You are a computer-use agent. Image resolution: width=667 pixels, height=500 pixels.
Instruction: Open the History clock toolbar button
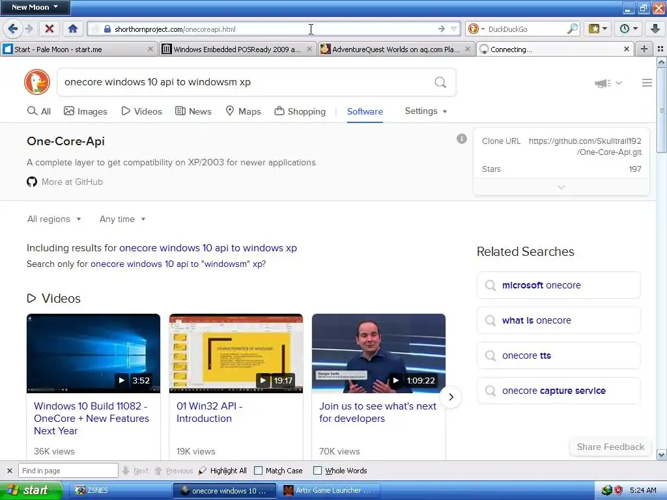coord(629,29)
